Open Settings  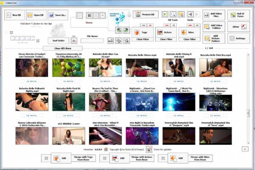click(x=238, y=38)
